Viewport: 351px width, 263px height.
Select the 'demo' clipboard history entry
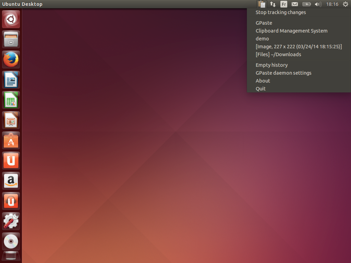[x=299, y=39]
